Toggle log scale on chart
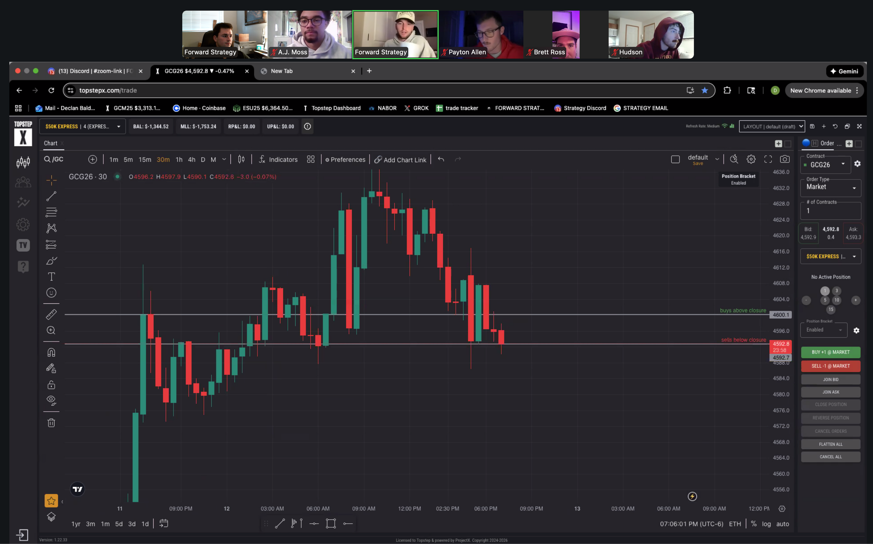The height and width of the screenshot is (544, 873). [766, 524]
